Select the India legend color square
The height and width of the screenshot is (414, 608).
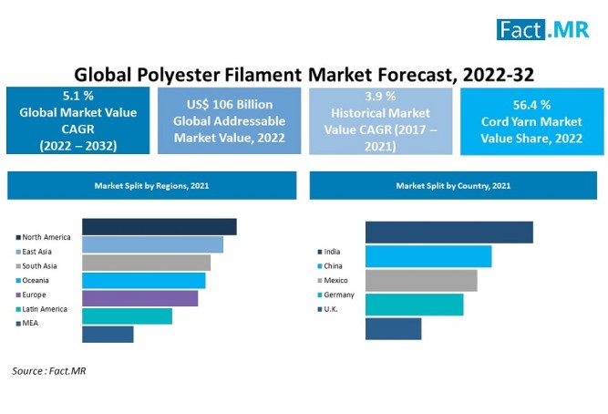(319, 252)
